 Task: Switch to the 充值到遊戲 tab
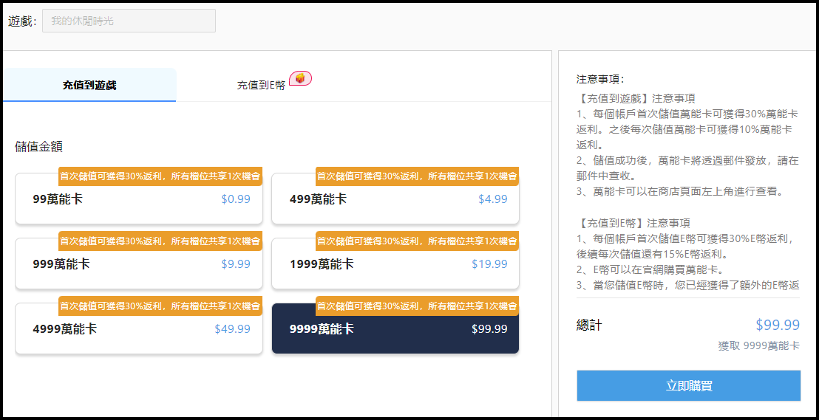[89, 86]
